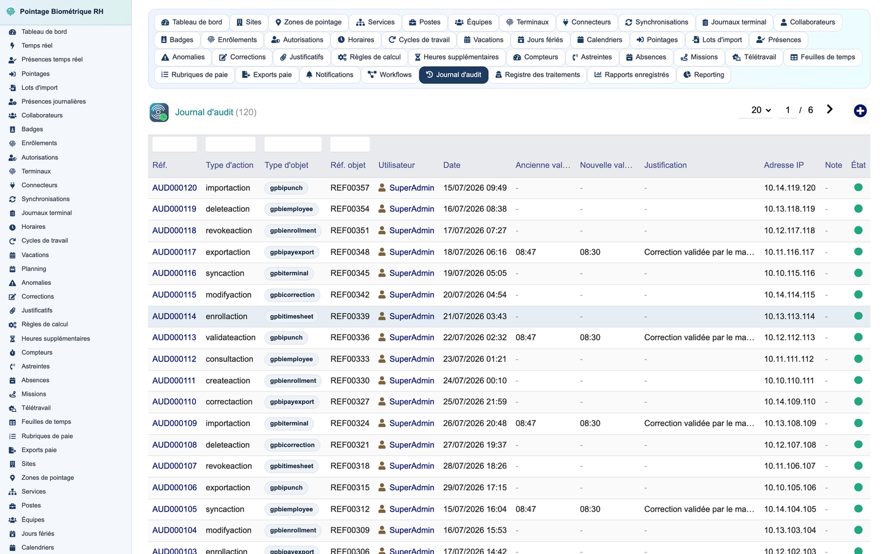Open Rapports enregistrés tab

631,75
